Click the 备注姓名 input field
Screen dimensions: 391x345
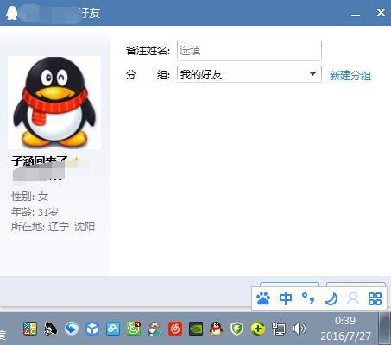(x=249, y=51)
